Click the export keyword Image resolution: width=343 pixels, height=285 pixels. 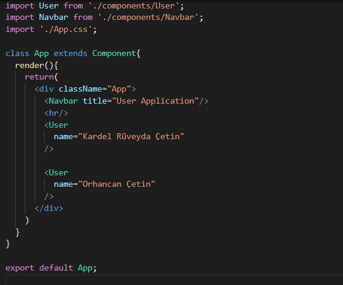point(20,268)
